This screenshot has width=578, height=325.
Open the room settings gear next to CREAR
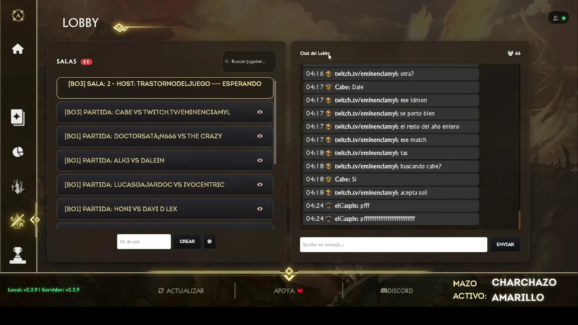tap(210, 241)
